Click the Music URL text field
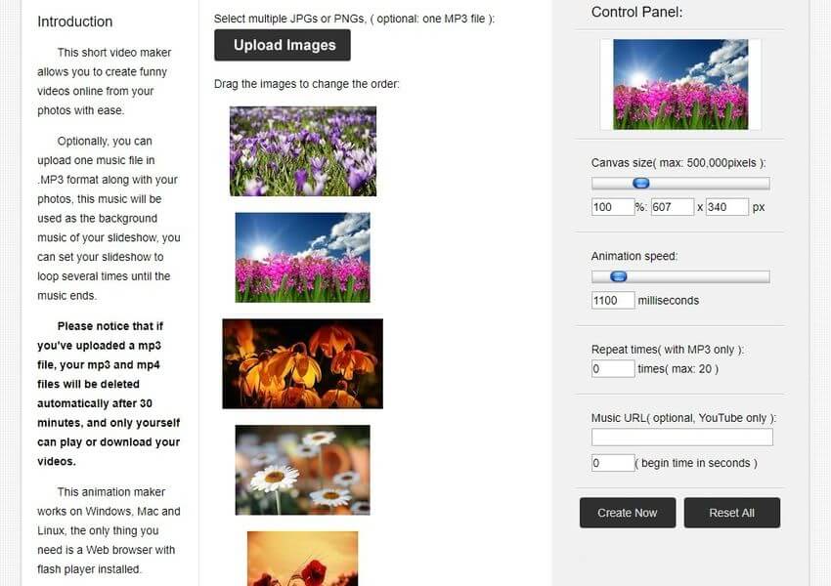 point(682,438)
